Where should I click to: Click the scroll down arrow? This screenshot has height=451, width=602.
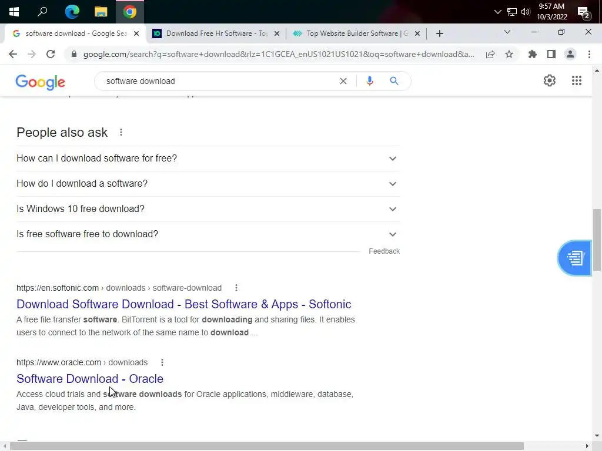click(x=597, y=436)
